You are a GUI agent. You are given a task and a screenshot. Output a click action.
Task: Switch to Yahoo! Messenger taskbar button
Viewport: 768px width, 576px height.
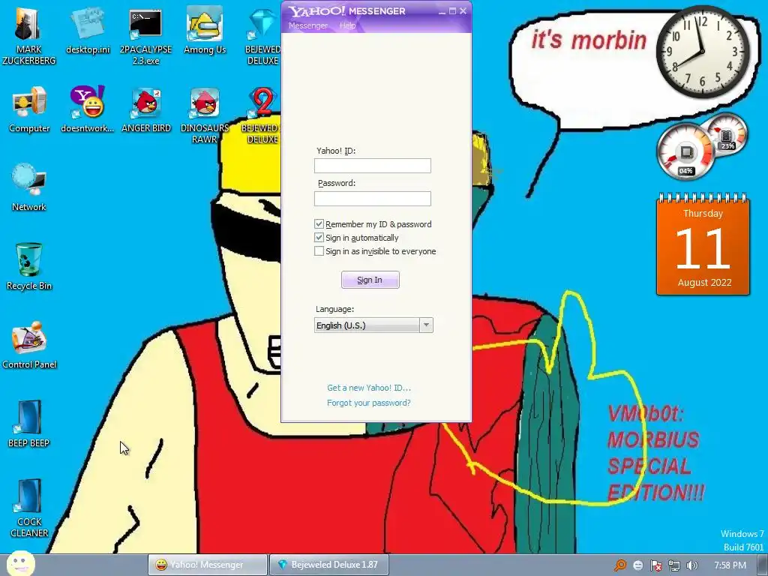[208, 565]
